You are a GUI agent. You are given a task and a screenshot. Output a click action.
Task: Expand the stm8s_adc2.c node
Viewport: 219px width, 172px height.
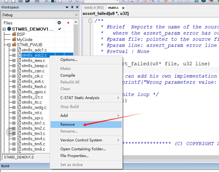tap(14, 55)
